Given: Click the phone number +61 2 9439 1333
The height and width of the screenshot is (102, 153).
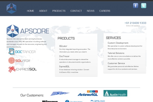Looking at the screenshot, I should [x=135, y=23].
